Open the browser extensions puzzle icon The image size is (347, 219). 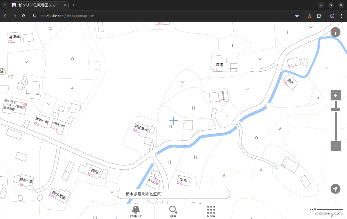(x=319, y=16)
